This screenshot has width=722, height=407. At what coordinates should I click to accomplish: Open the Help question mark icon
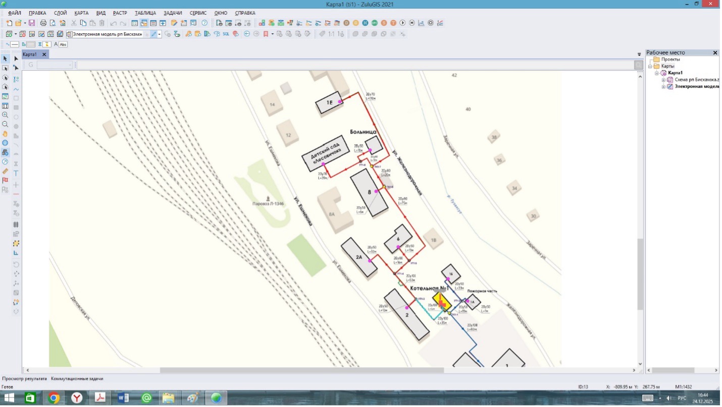204,23
